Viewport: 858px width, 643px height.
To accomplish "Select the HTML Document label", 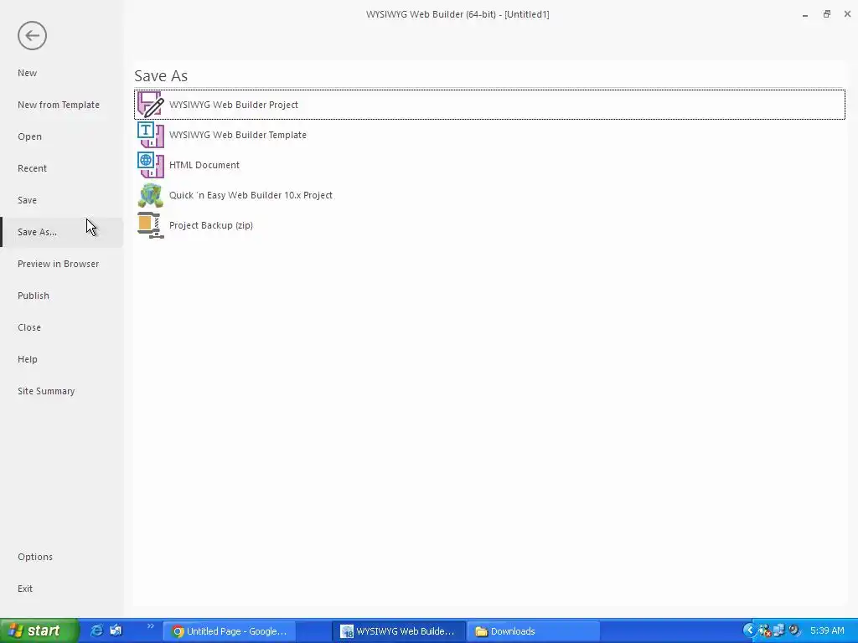I will click(204, 165).
